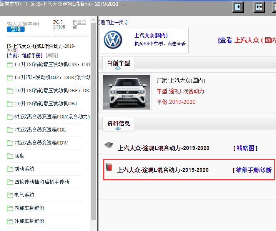Open folder icon for 1.4升TSI涡轮增压发动机CSS
The image size is (276, 231).
(10, 65)
